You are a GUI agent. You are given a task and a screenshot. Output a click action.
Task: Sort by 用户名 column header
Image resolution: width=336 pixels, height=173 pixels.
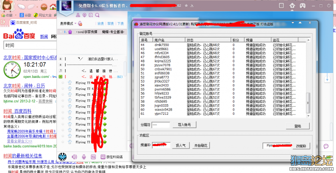(x=169, y=40)
